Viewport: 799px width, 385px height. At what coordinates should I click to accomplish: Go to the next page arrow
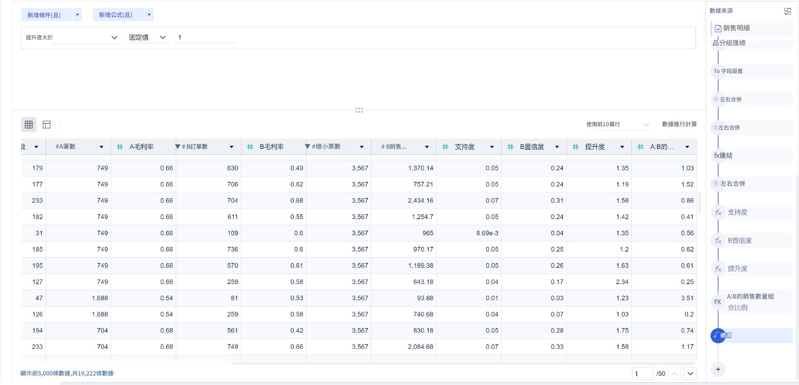(690, 374)
